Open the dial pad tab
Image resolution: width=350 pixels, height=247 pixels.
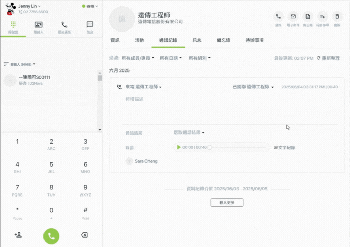13,27
